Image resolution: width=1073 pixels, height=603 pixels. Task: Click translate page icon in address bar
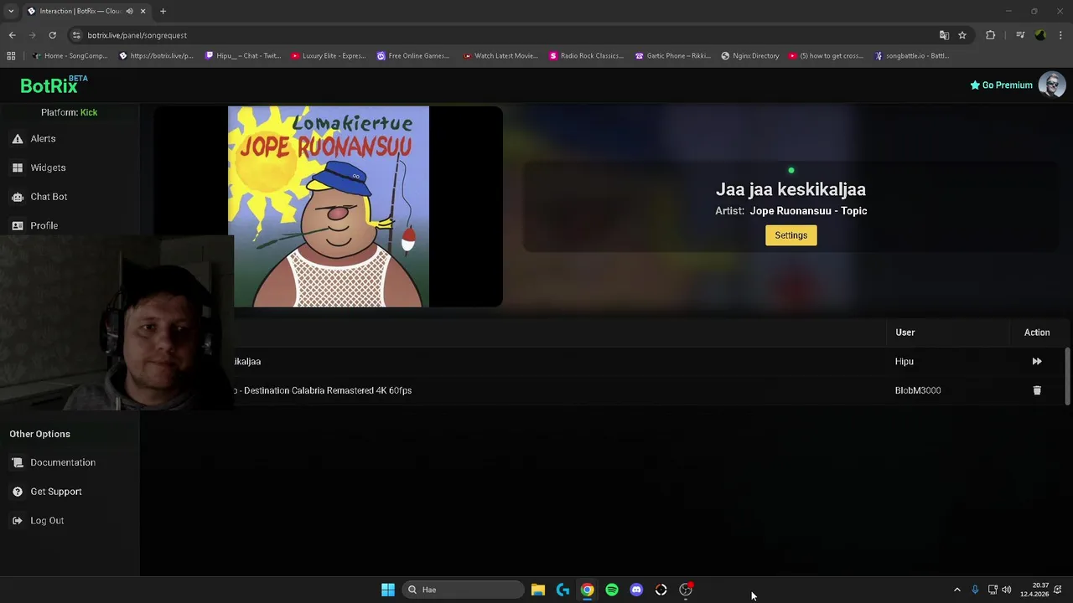pyautogui.click(x=944, y=35)
